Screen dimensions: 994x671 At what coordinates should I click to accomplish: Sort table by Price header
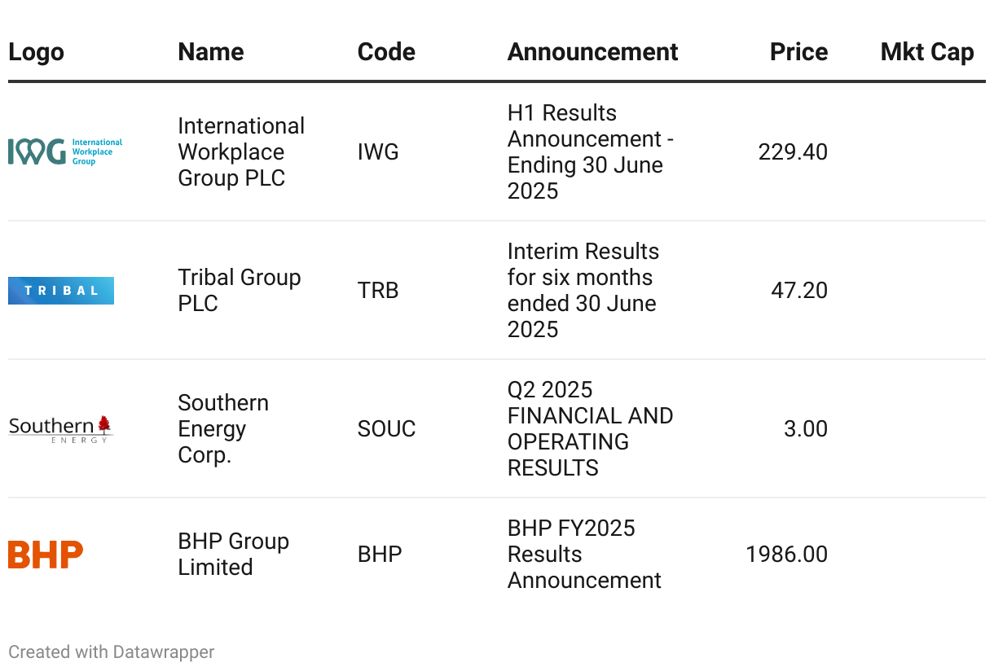point(798,52)
